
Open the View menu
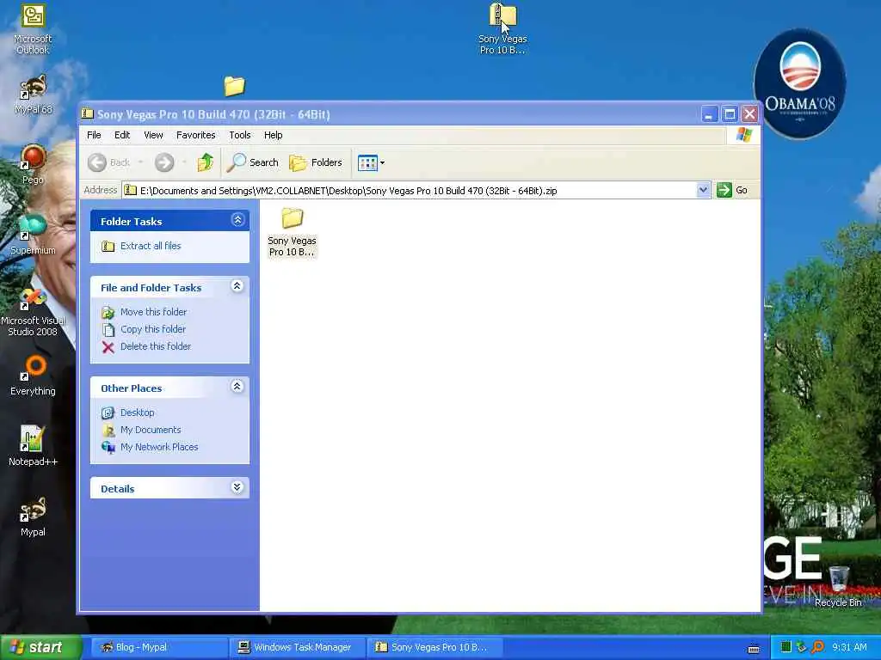(153, 135)
